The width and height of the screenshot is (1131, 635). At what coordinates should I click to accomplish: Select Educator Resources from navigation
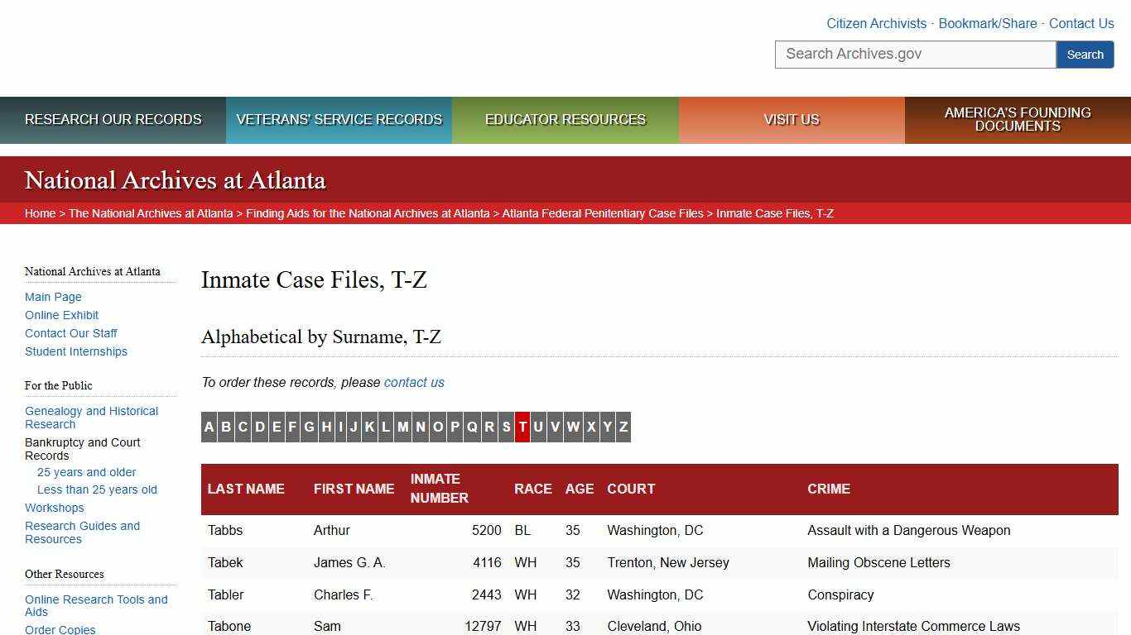point(564,119)
